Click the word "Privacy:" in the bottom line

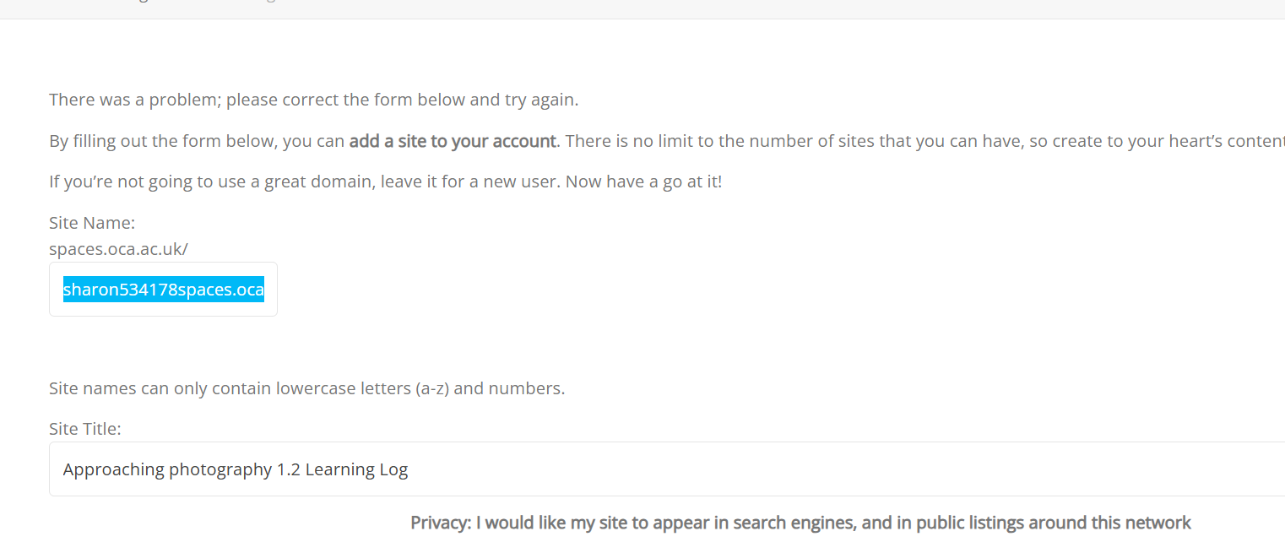(441, 523)
